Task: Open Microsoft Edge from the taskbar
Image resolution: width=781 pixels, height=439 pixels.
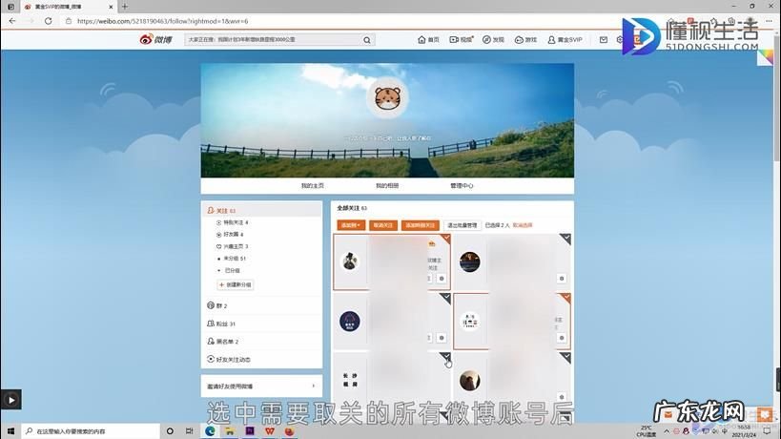Action: tap(210, 431)
